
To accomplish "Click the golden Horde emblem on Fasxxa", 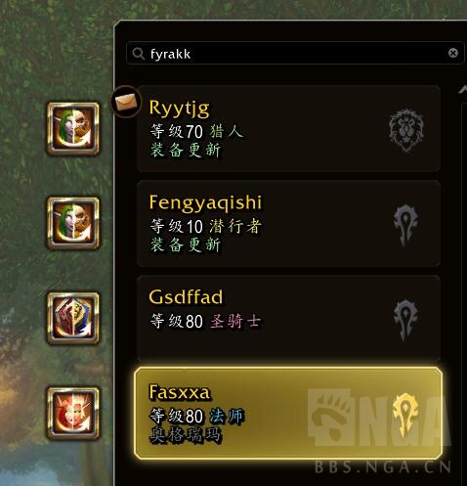I will click(405, 415).
